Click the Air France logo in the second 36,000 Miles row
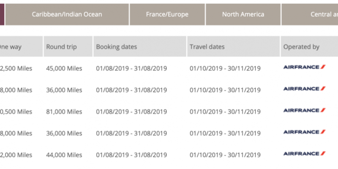Image resolution: width=338 pixels, height=169 pixels. pos(304,132)
